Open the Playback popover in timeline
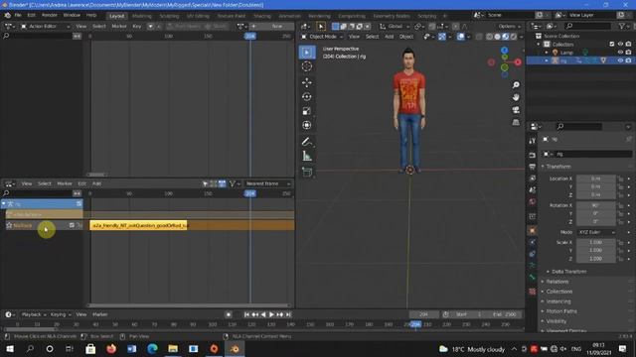 33,314
